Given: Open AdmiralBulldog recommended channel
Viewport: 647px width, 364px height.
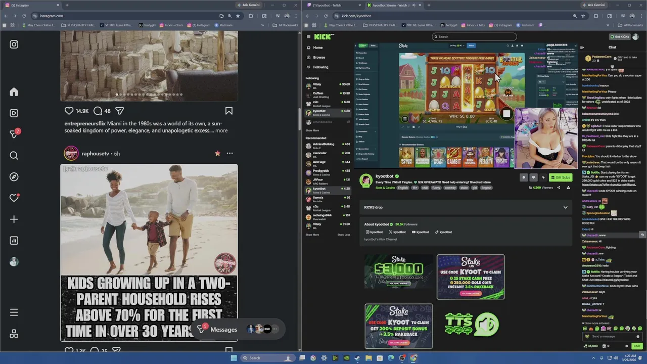Looking at the screenshot, I should [x=328, y=145].
